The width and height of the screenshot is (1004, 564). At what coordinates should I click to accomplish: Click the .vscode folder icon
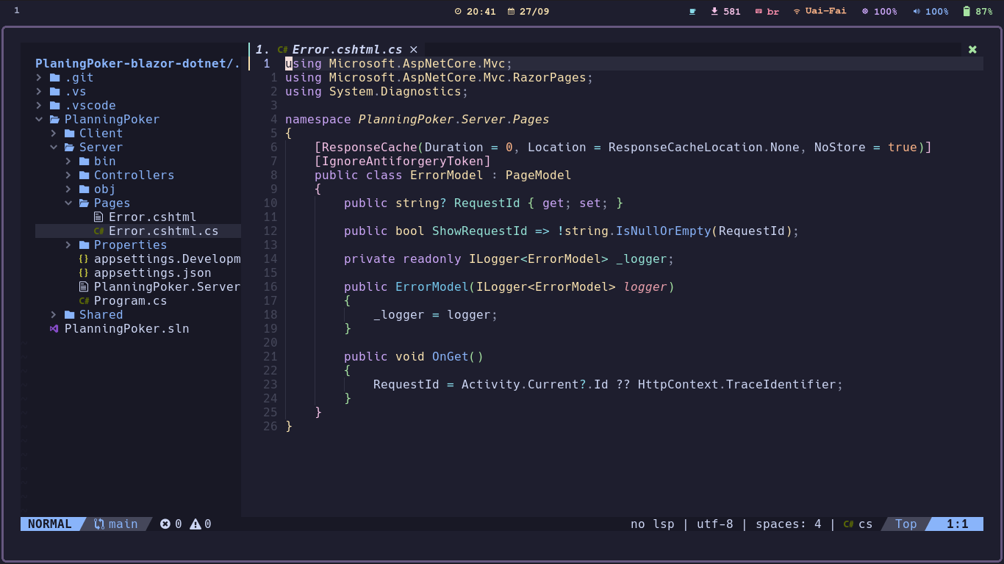pyautogui.click(x=54, y=106)
